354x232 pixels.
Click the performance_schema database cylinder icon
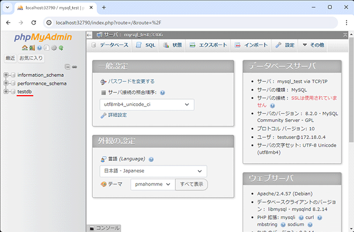tap(13, 83)
